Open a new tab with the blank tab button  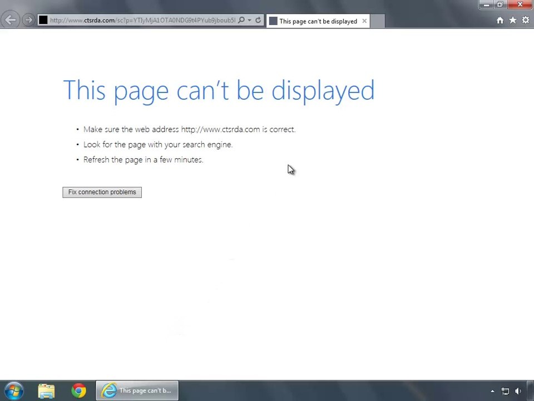click(377, 21)
